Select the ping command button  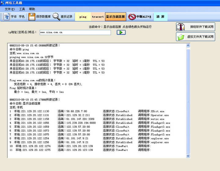point(83,17)
